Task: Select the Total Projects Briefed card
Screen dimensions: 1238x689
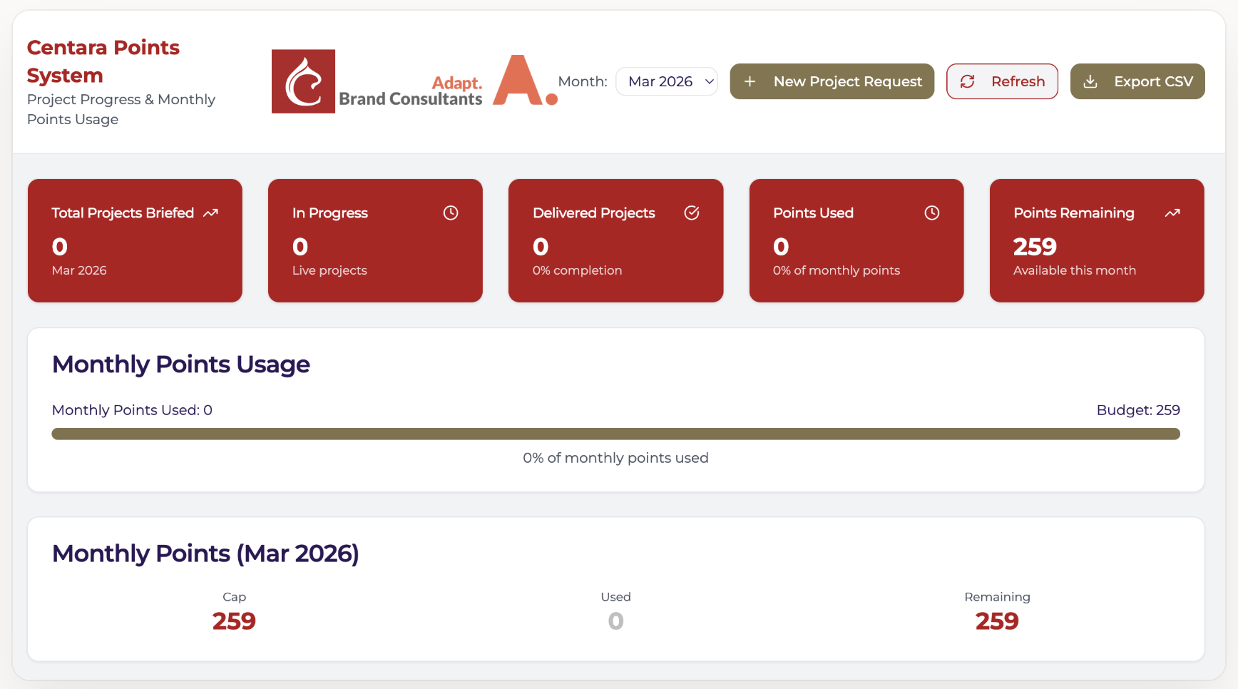Action: click(135, 240)
